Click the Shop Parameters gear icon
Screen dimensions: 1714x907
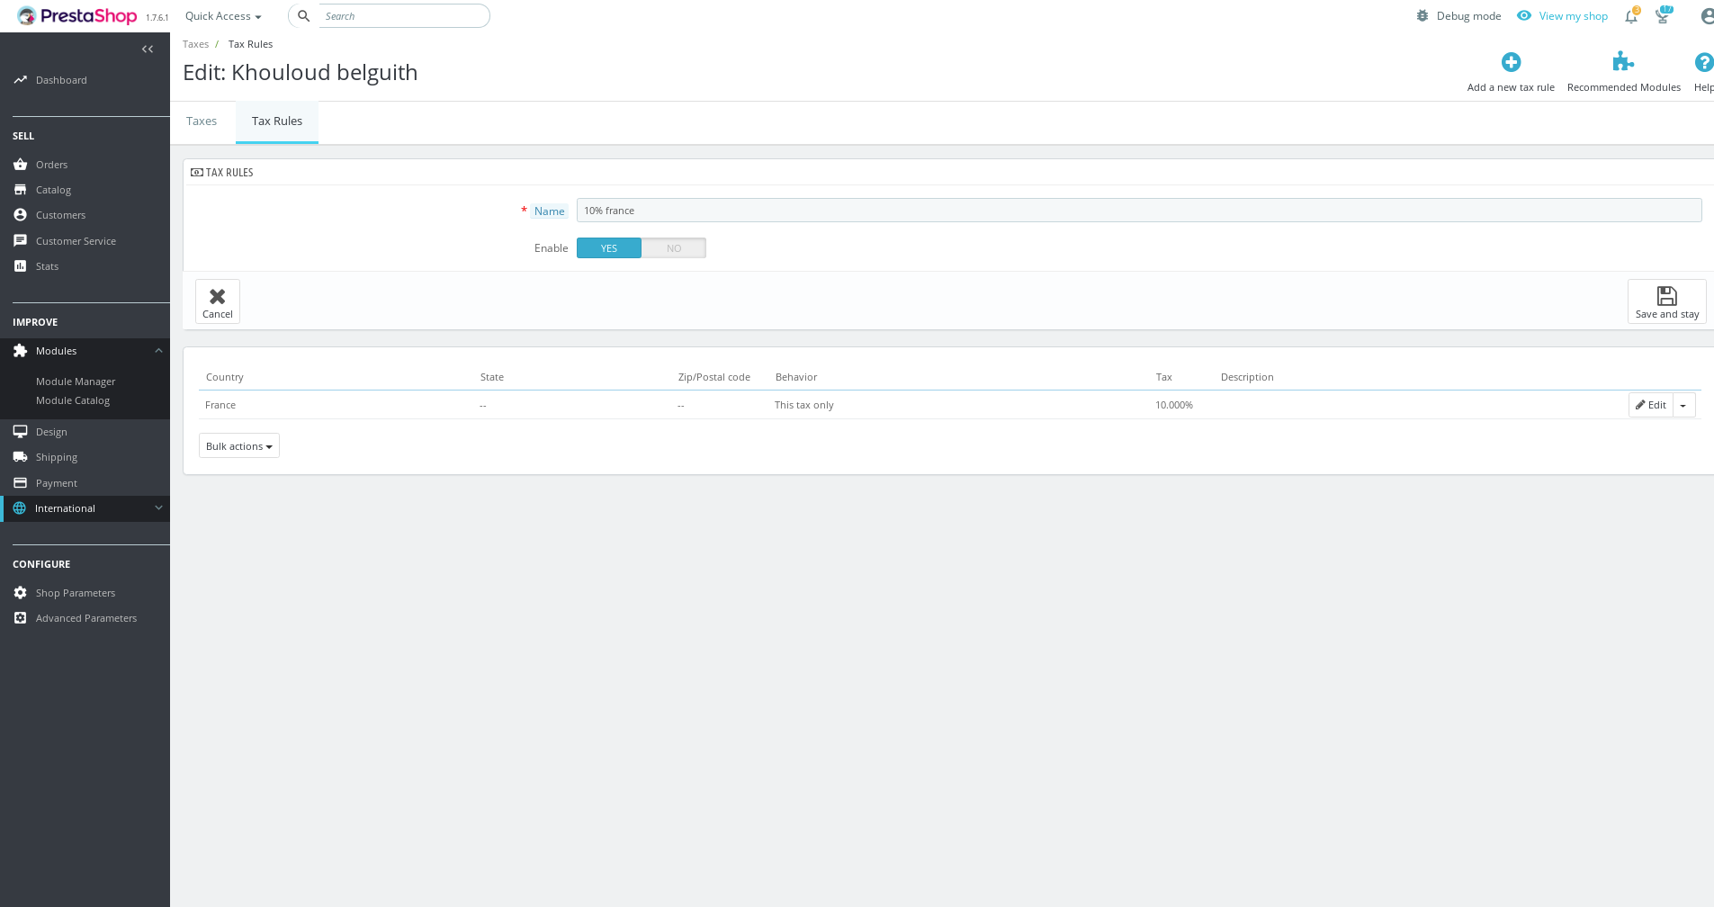(x=20, y=593)
